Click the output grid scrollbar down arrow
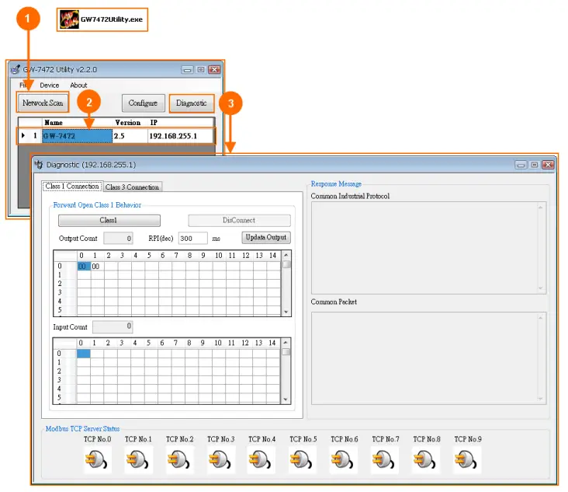 tap(286, 312)
